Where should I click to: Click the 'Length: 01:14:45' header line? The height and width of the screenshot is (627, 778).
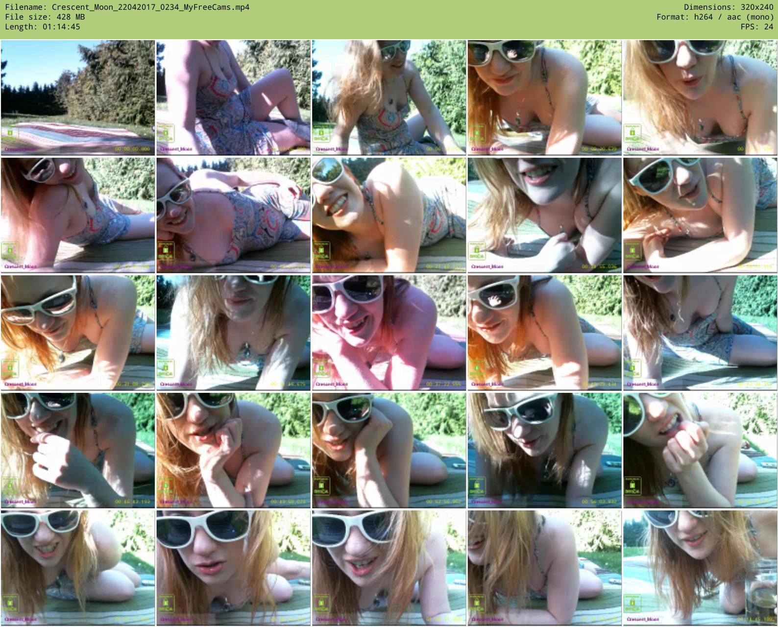[43, 27]
